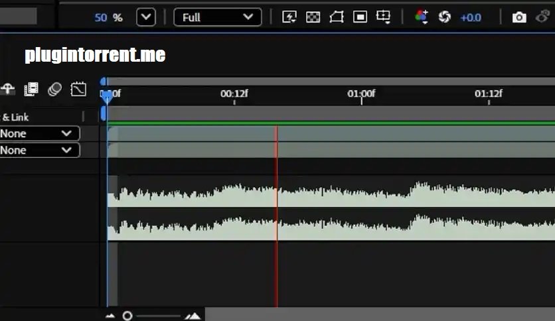The height and width of the screenshot is (321, 555).
Task: Click the 01:12f mark on time ruler
Action: pos(489,94)
